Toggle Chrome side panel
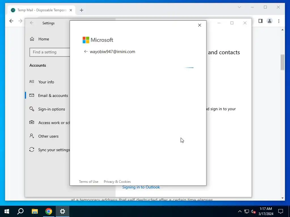The image size is (290, 217). pyautogui.click(x=261, y=21)
